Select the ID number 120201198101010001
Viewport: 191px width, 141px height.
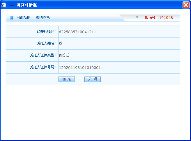[x=80, y=67]
